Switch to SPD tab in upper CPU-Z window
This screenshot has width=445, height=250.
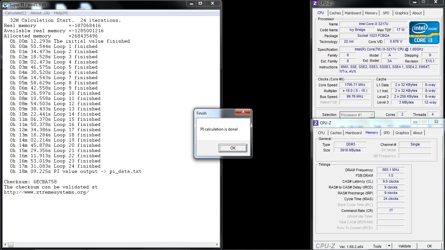386,13
